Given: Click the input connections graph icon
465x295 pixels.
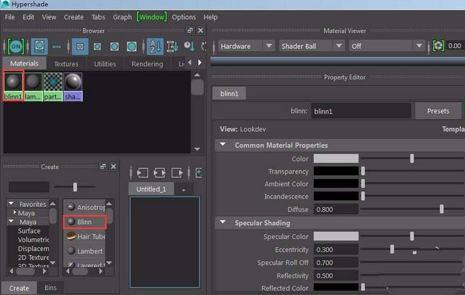Looking at the screenshot, I should coord(142,172).
